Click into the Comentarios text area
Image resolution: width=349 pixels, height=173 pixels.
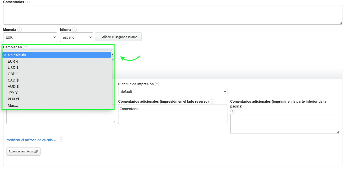(172, 15)
